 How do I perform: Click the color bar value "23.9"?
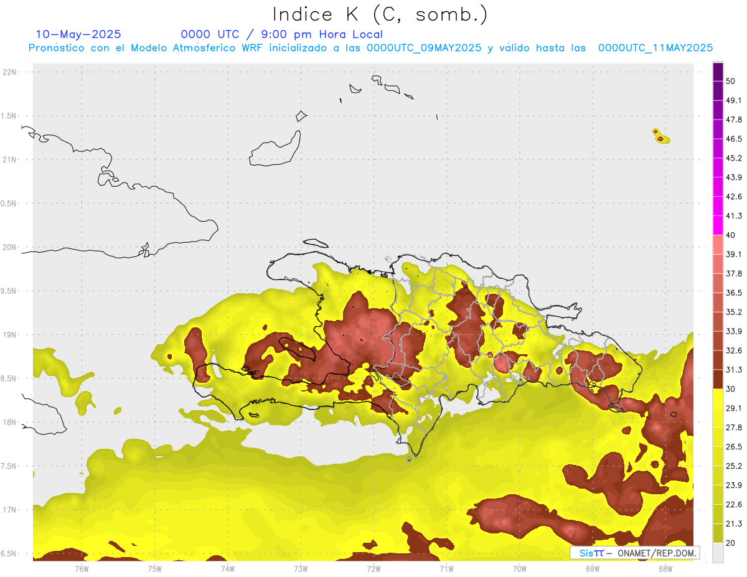coord(734,486)
